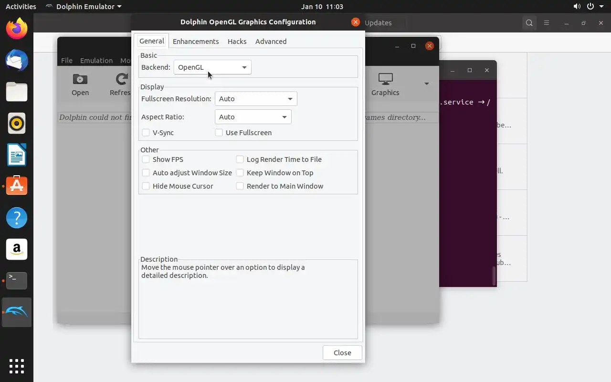Enable the V-Sync checkbox
This screenshot has width=611, height=382.
[x=146, y=133]
